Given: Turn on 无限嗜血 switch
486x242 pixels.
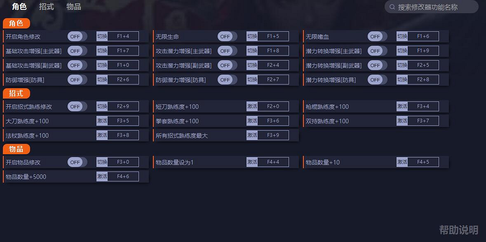Looking at the screenshot, I should click(377, 36).
